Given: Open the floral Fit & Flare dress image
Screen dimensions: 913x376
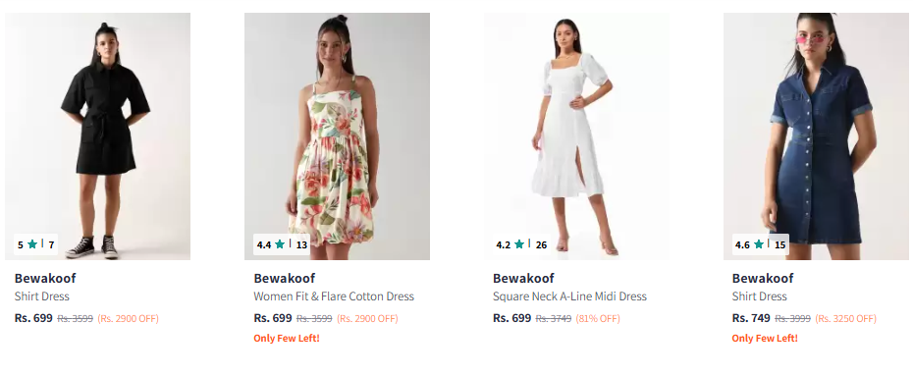Looking at the screenshot, I should (337, 136).
